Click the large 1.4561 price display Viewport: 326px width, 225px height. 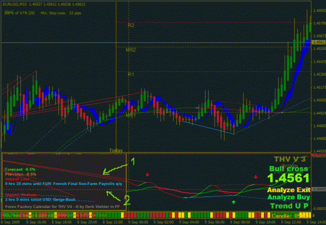point(288,178)
